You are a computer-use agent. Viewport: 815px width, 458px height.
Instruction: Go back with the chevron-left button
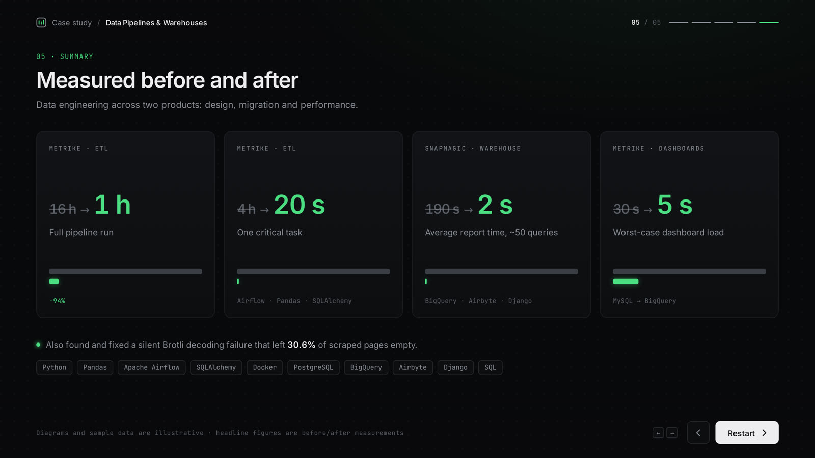(698, 433)
